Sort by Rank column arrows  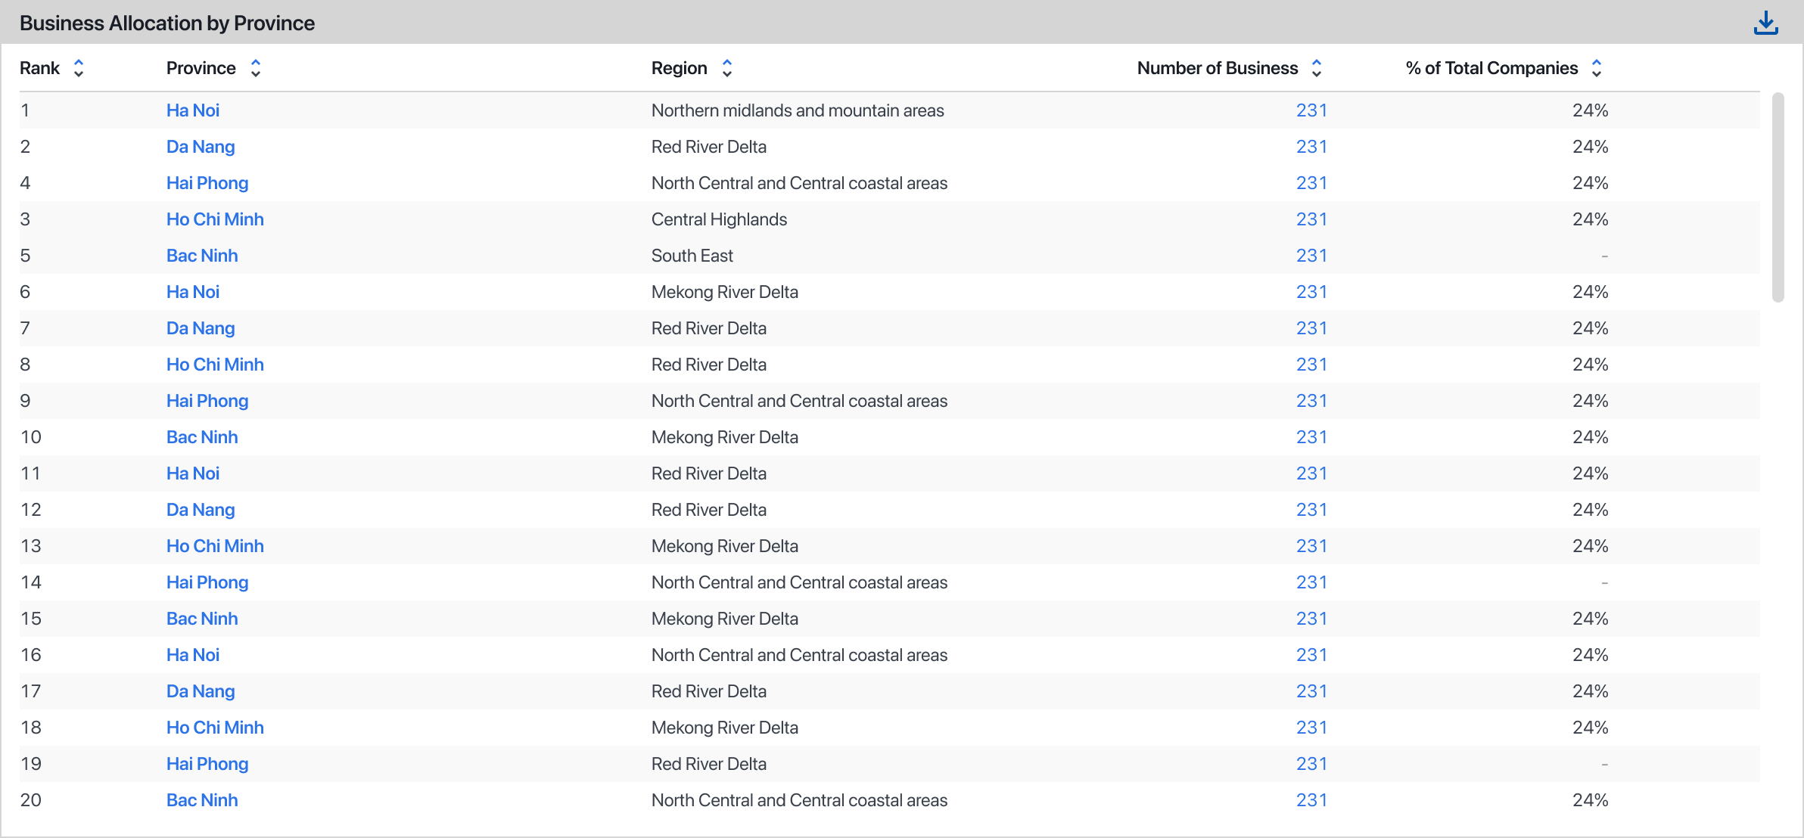79,68
